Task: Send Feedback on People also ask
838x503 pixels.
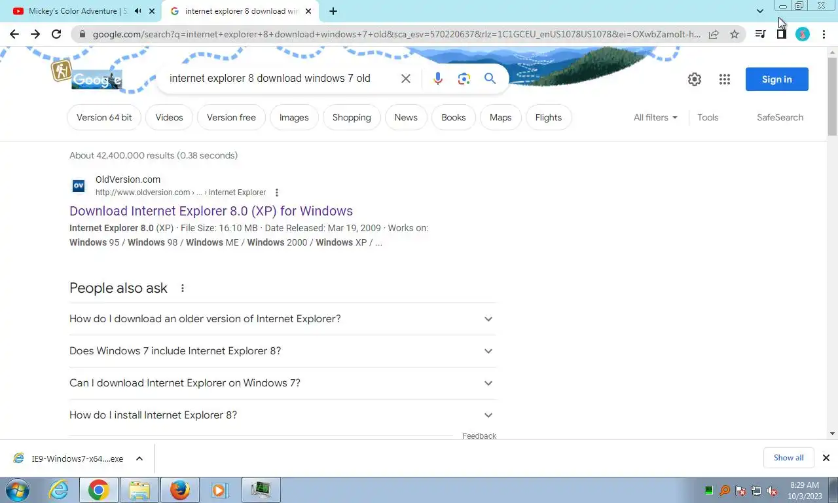Action: click(x=479, y=436)
